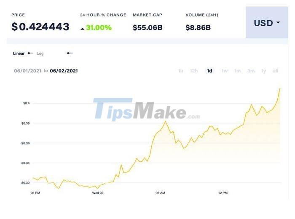Screen dimensions: 295x219
Task: Click the green 24-hour change arrow icon
Action: (82, 28)
